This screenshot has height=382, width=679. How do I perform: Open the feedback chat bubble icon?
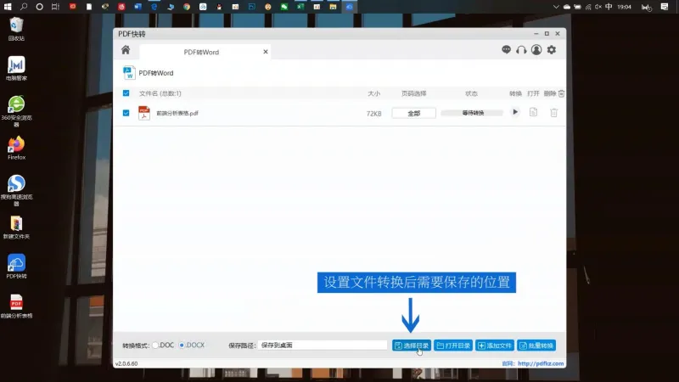click(506, 49)
